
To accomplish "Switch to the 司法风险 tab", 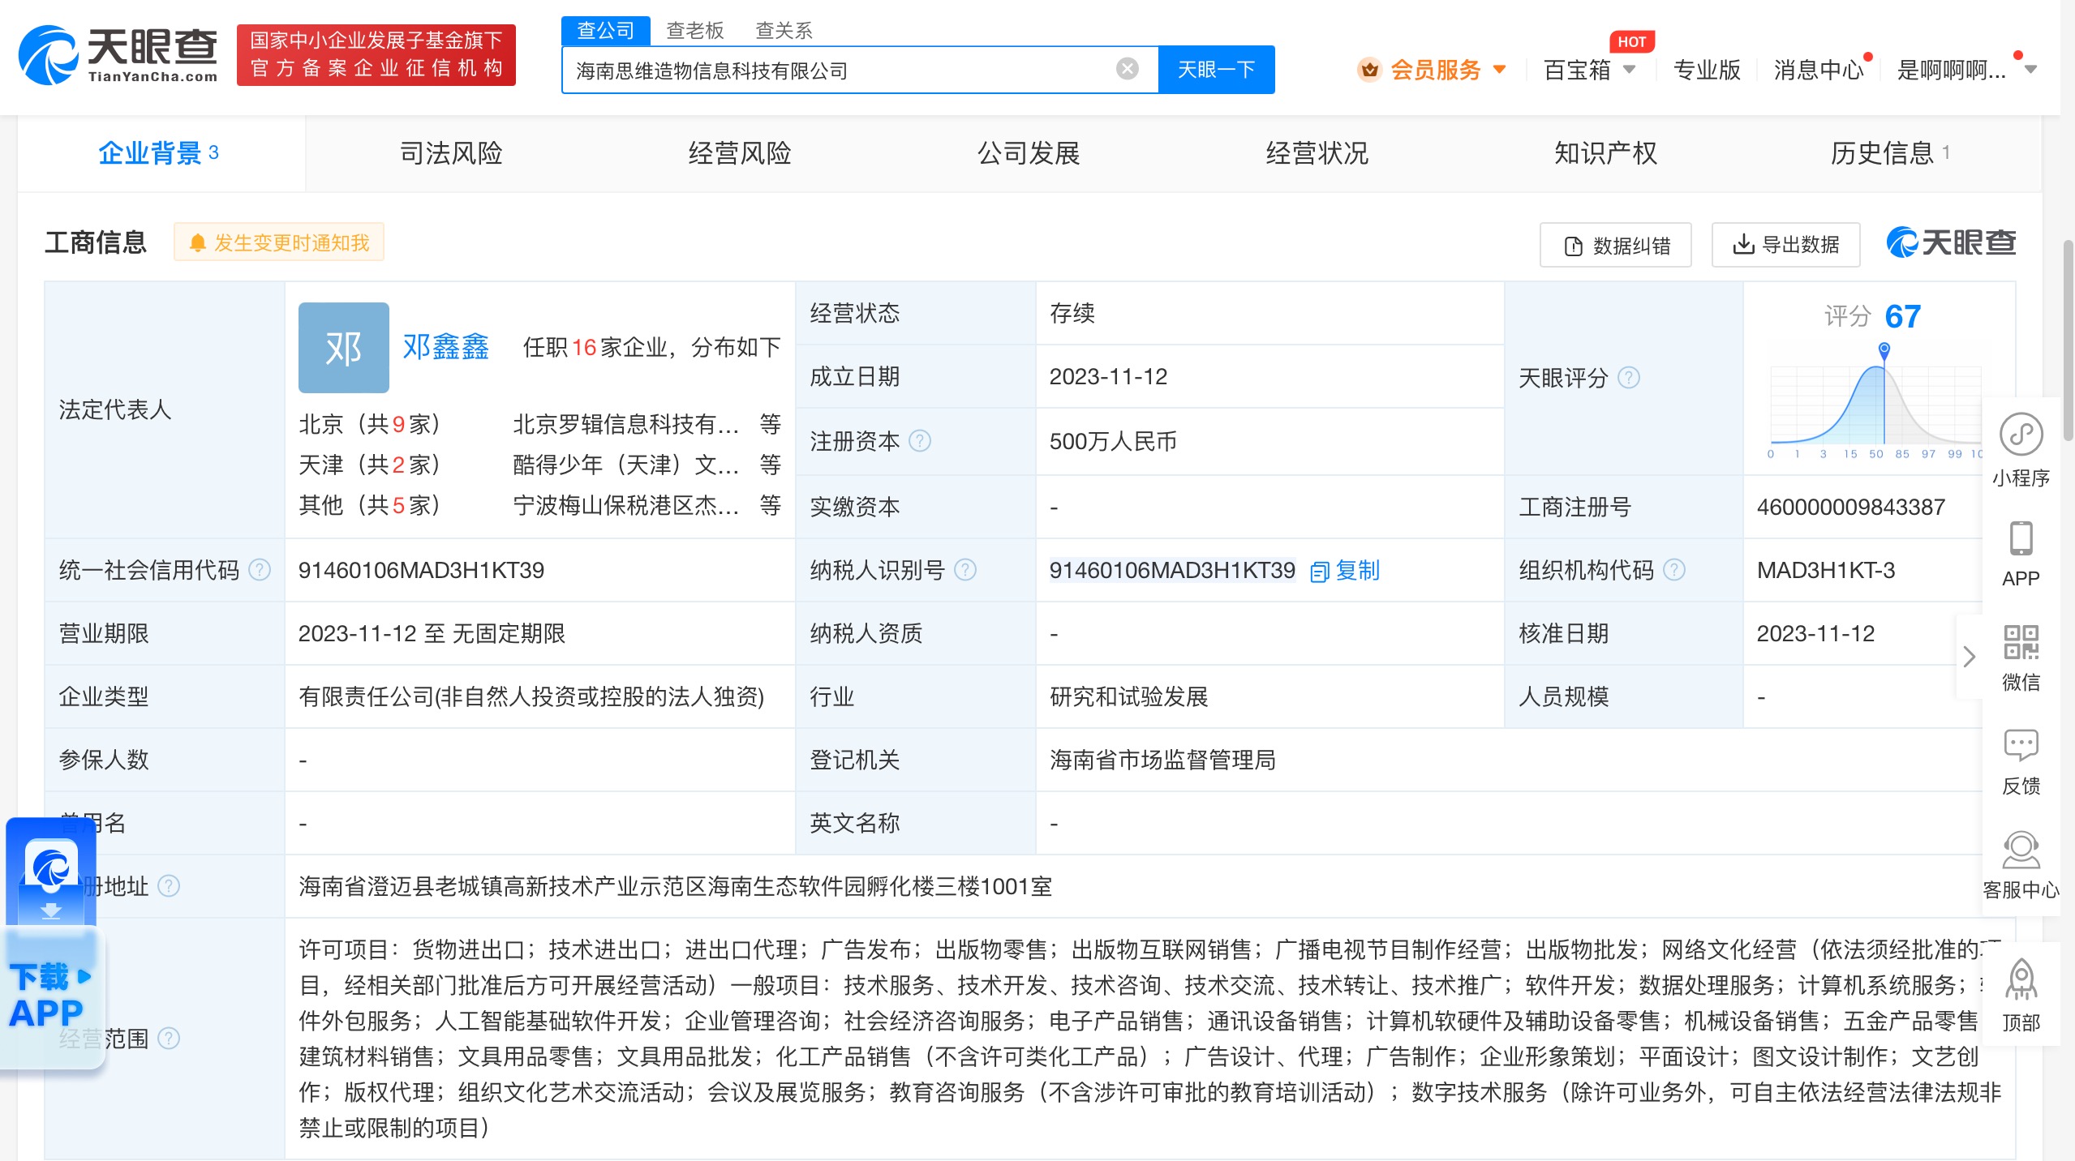I will (451, 153).
